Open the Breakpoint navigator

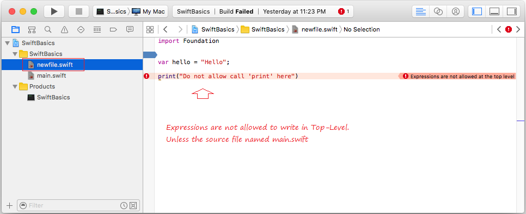pyautogui.click(x=113, y=29)
